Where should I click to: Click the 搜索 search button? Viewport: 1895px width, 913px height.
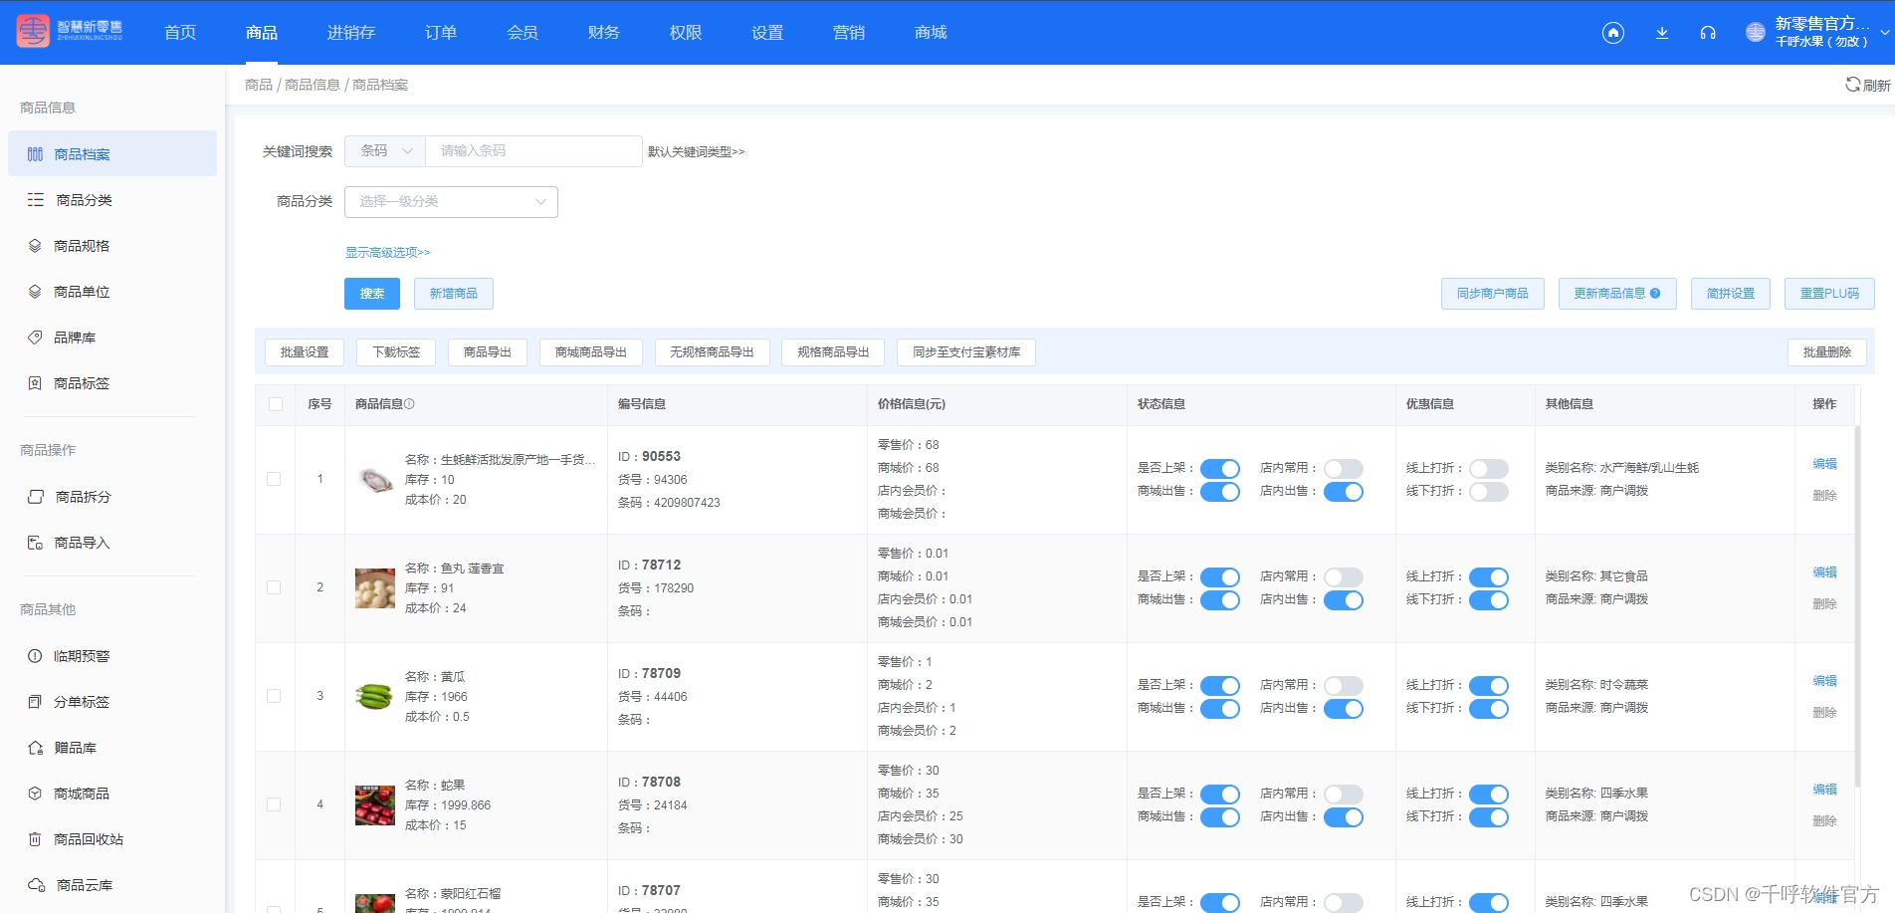tap(372, 294)
